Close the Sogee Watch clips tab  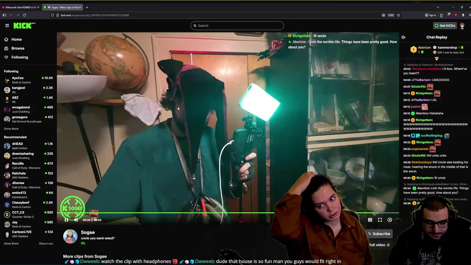80,7
